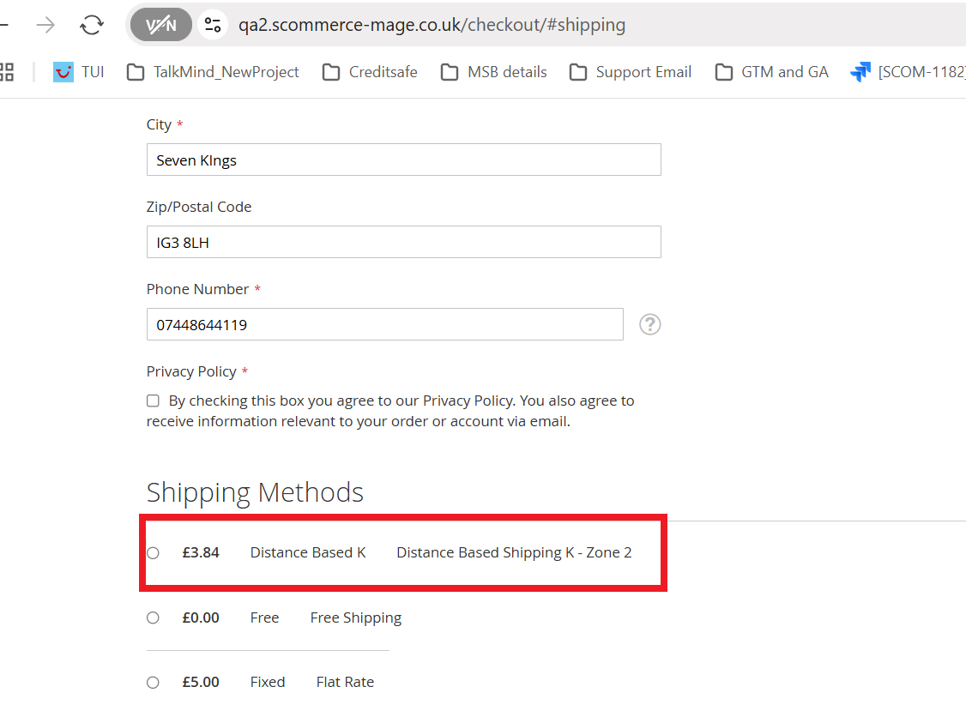
Task: Open the GTM and GA bookmark folder
Action: click(772, 72)
